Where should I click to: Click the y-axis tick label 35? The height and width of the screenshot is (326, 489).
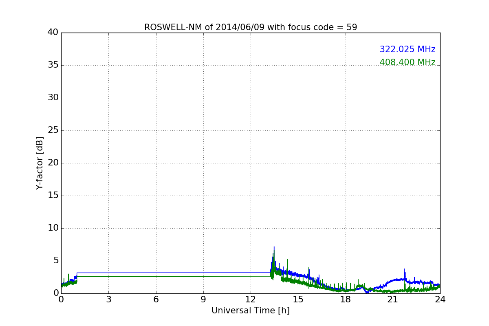(x=53, y=65)
